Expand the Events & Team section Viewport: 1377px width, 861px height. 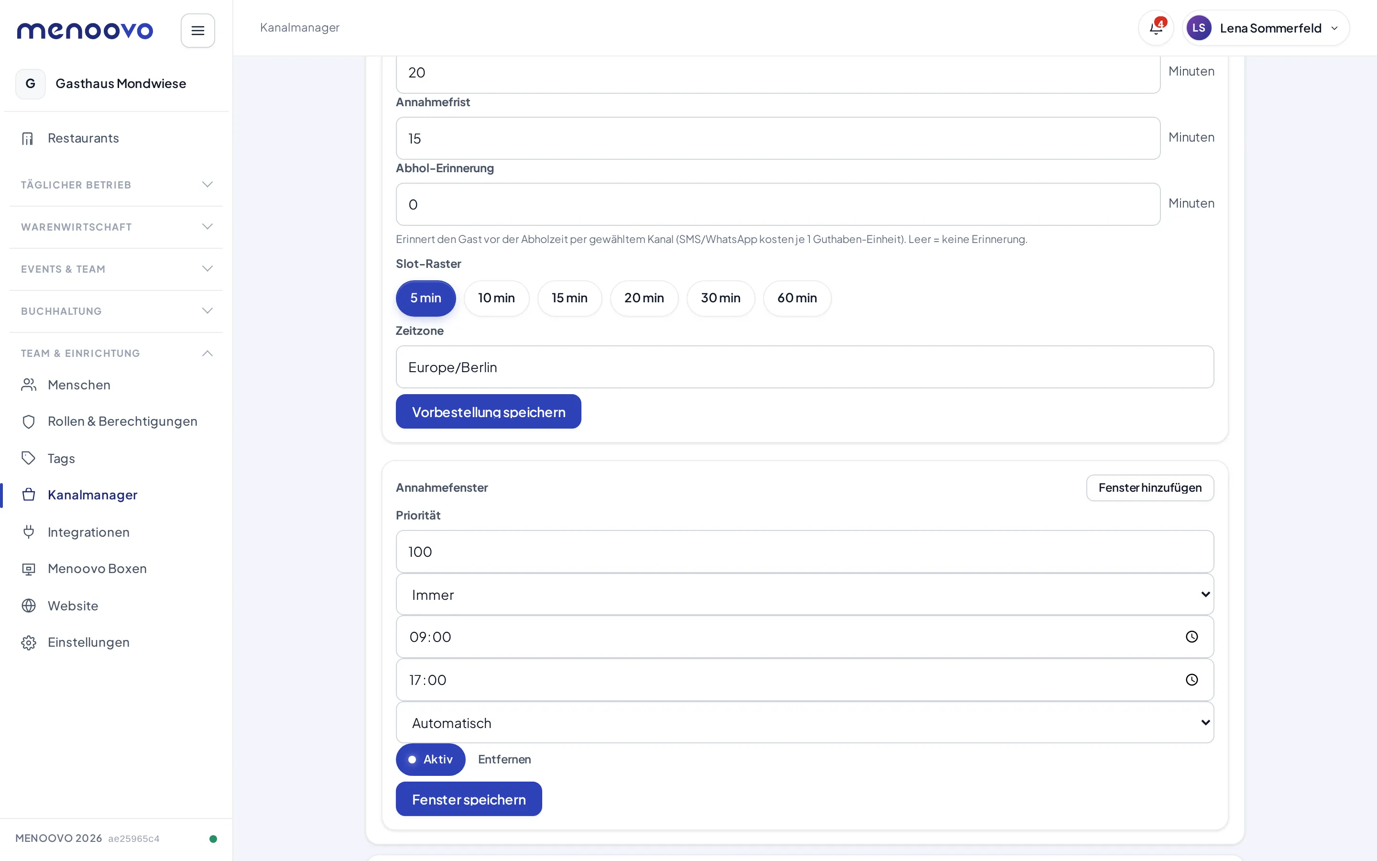116,269
